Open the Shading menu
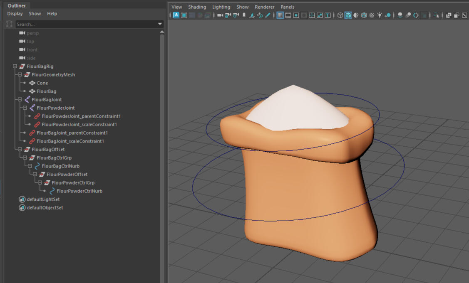Image resolution: width=469 pixels, height=283 pixels. pyautogui.click(x=197, y=7)
